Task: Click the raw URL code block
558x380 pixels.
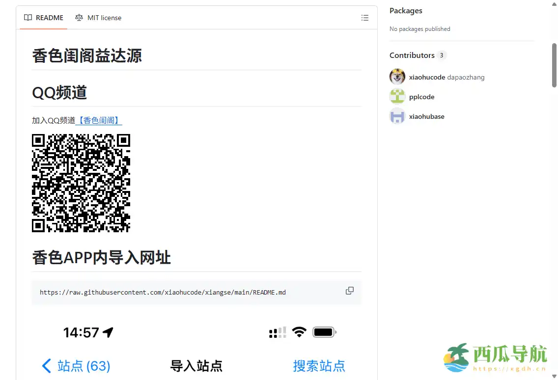Action: tap(163, 292)
